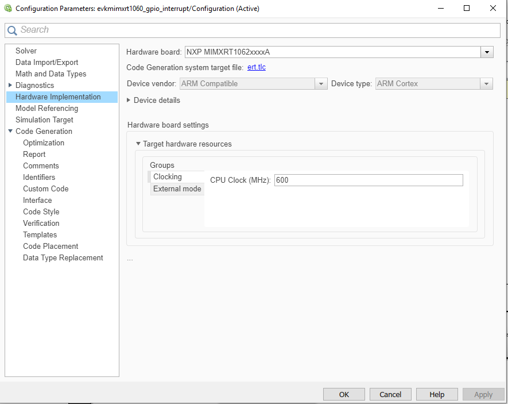Close the Configuration Parameters dialog

[493, 8]
